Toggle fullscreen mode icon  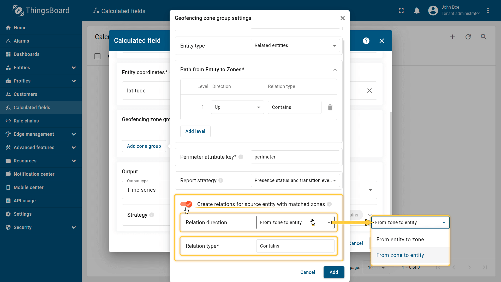tap(401, 11)
